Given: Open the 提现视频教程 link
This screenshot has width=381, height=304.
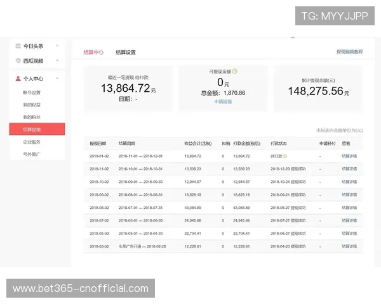Looking at the screenshot, I should (349, 52).
